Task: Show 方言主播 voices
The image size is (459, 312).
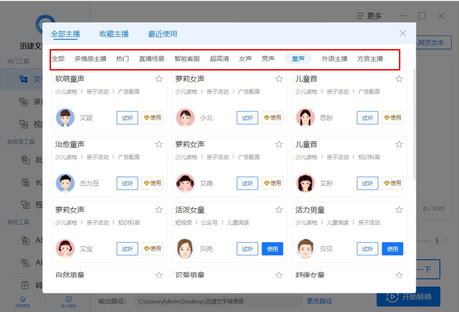Action: tap(370, 59)
